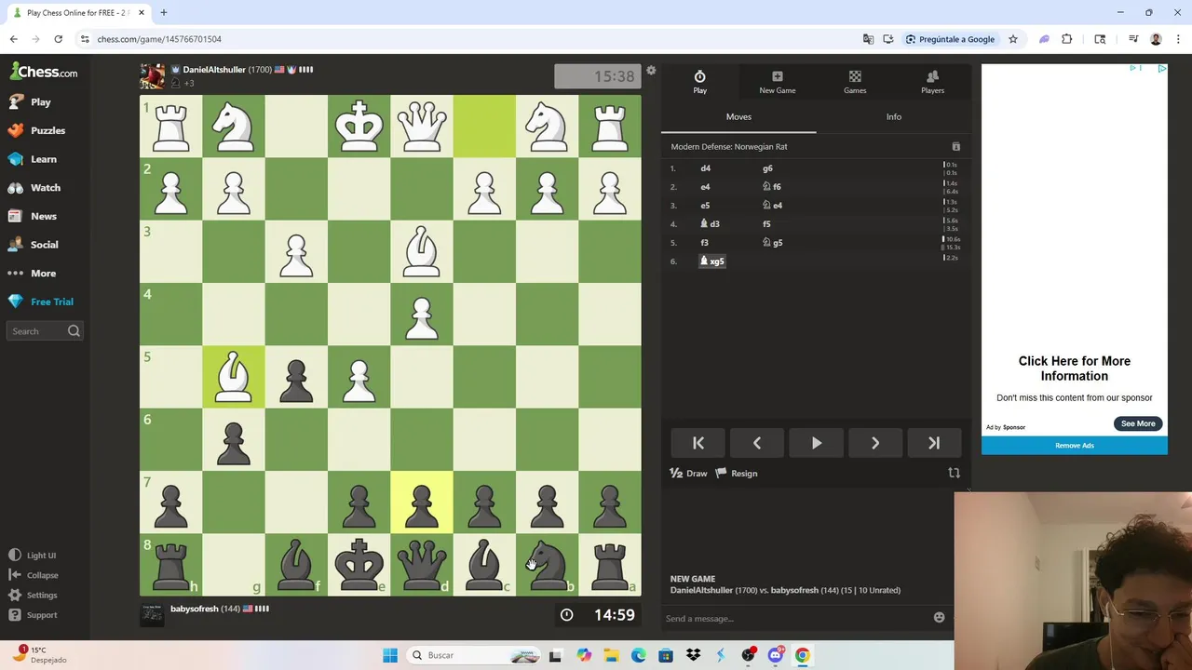Bookmark this page with the star
1192x670 pixels.
1013,39
